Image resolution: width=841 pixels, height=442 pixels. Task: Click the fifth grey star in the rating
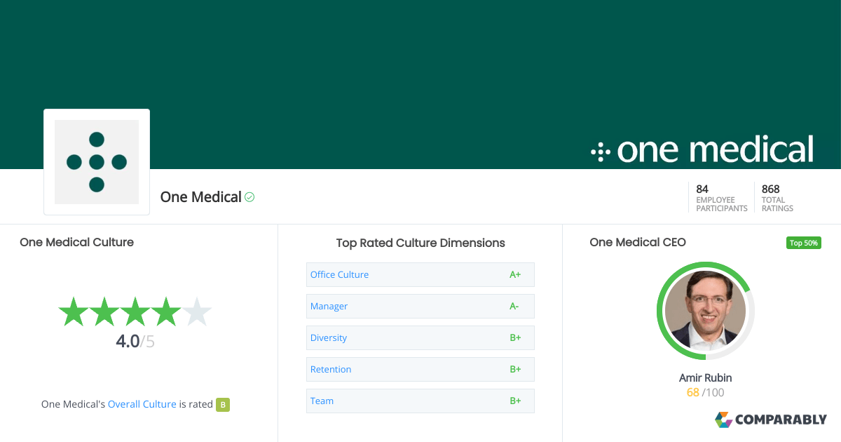click(198, 312)
